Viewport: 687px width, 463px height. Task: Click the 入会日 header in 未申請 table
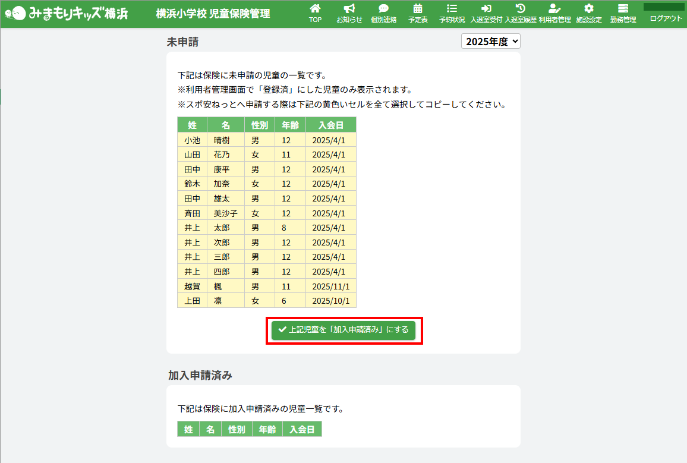(330, 125)
